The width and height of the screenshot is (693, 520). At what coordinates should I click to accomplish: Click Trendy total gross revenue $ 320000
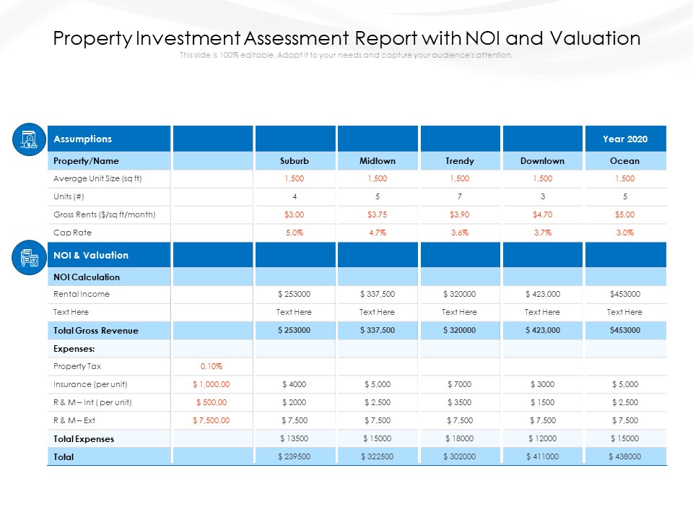[460, 330]
